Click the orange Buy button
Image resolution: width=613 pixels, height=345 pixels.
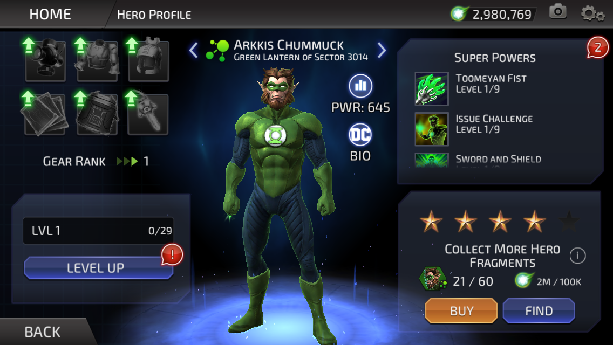pos(461,310)
